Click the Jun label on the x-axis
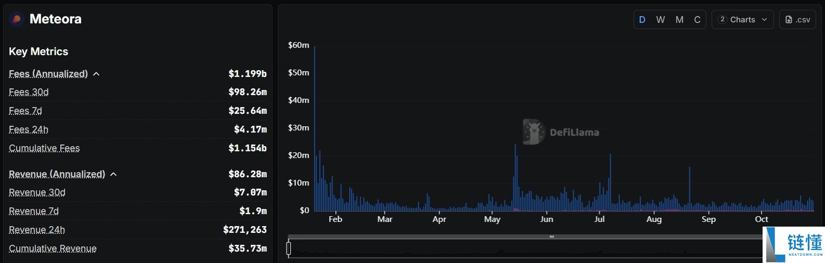825x263 pixels. point(547,219)
